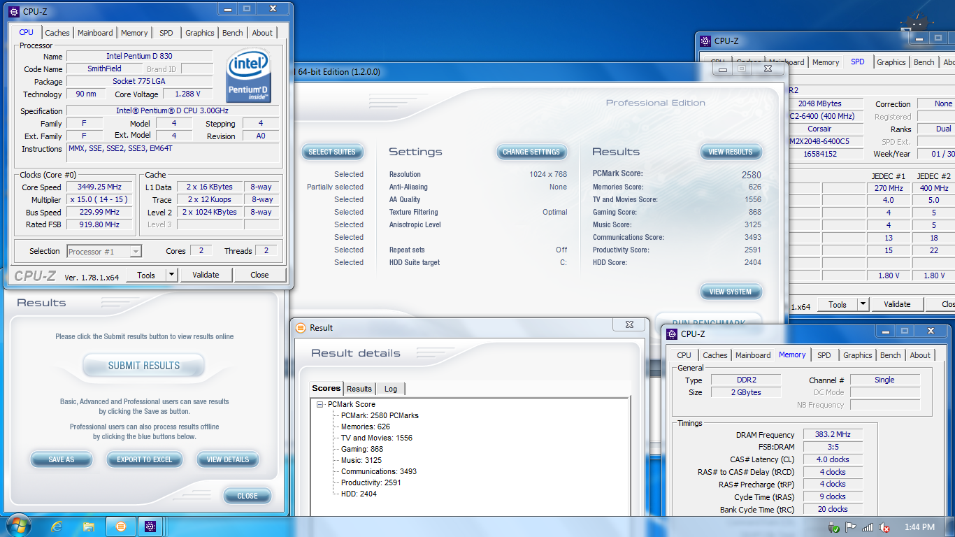Click the VIEW RESULTS button
Screen dimensions: 955x537
pos(731,152)
